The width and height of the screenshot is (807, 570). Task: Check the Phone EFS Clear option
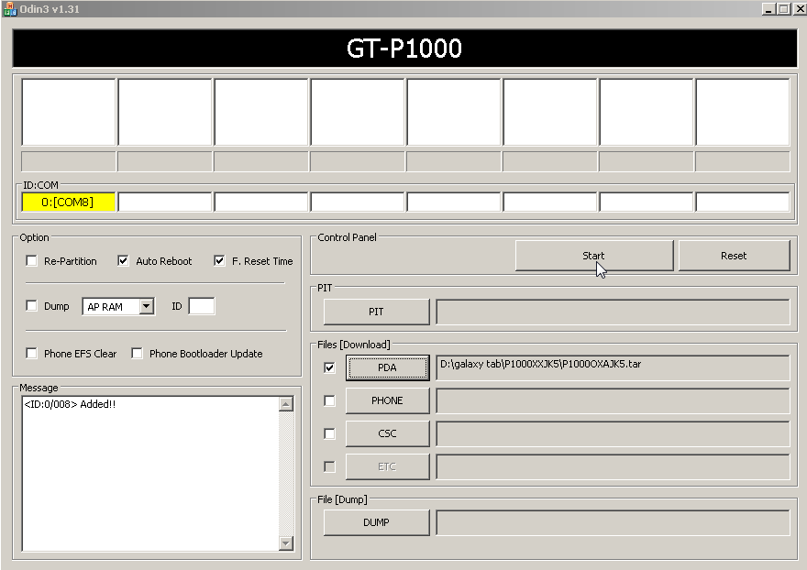pyautogui.click(x=31, y=354)
